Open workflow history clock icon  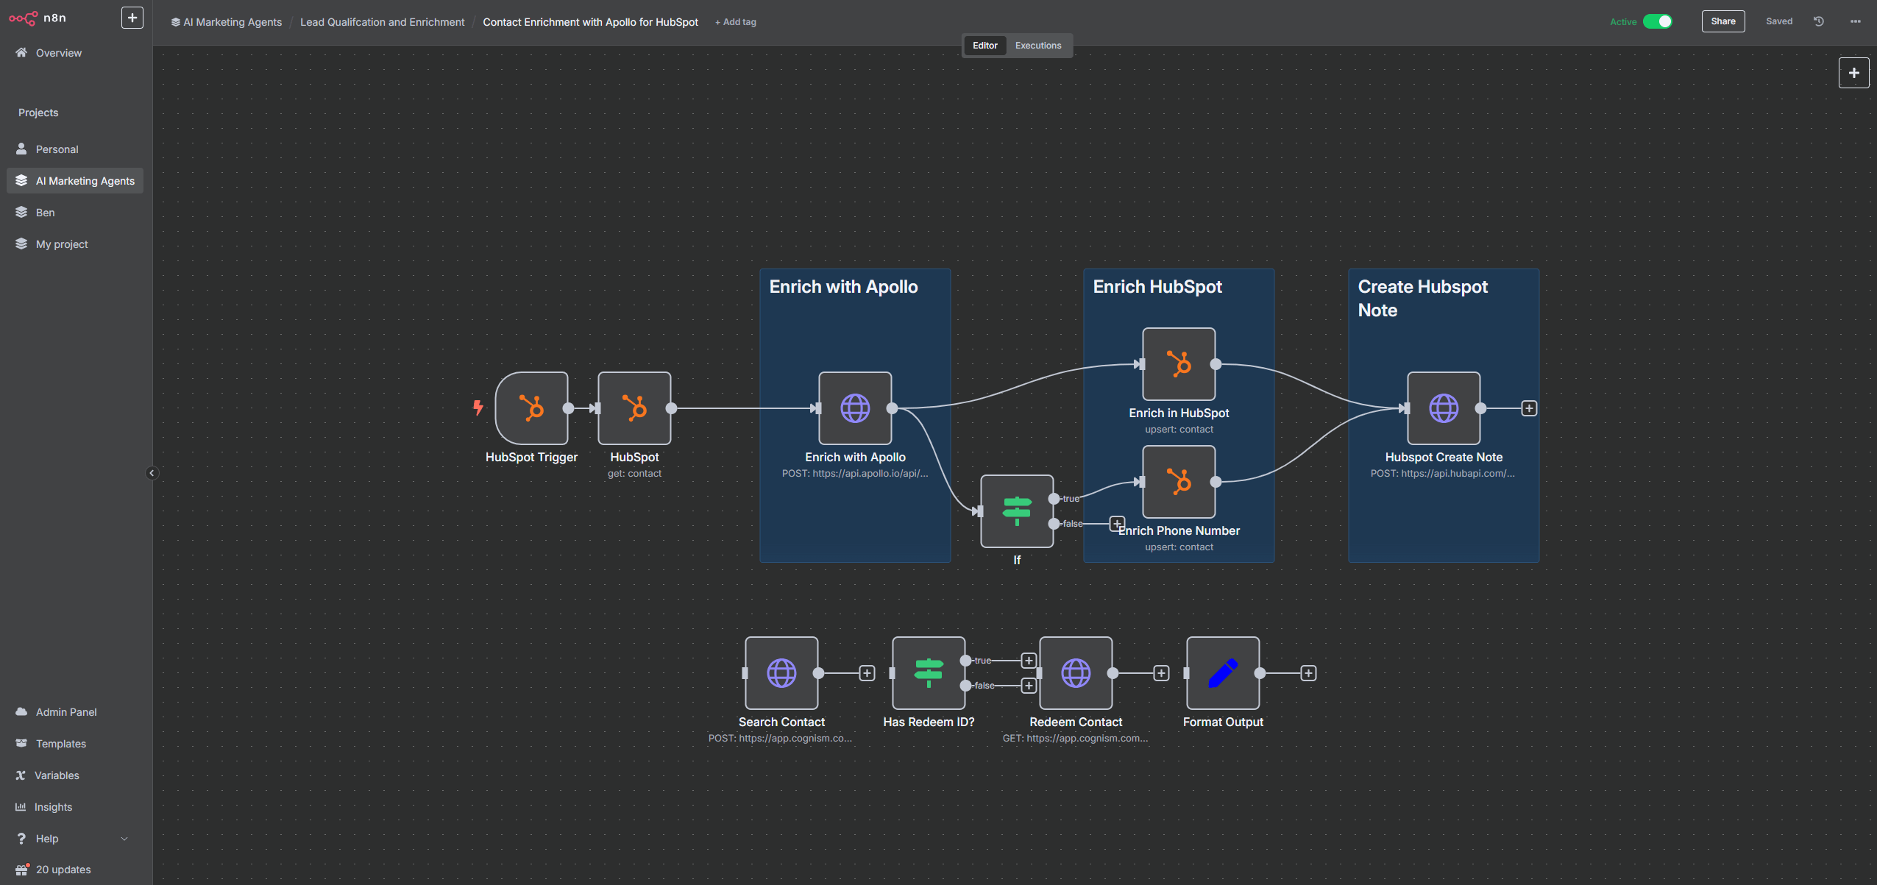(x=1818, y=21)
